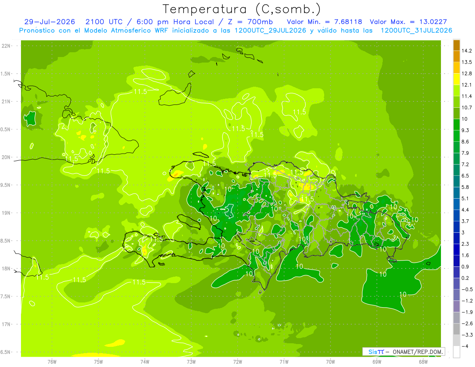Click the 72W longitude axis label
475x367 pixels.
tap(237, 361)
